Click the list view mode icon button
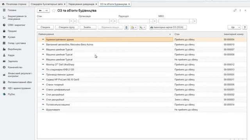This screenshot has height=140, width=250. tap(126, 27)
